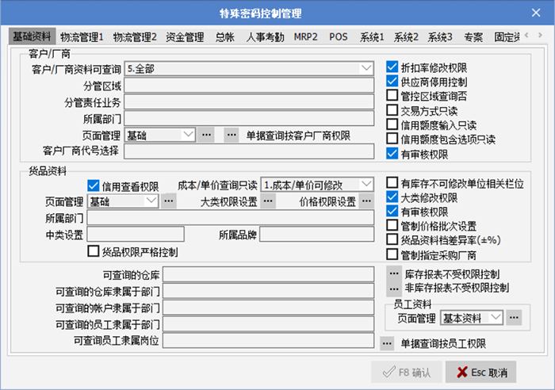
Task: Uncheck 折扣率修改权限 checkbox
Action: point(392,67)
